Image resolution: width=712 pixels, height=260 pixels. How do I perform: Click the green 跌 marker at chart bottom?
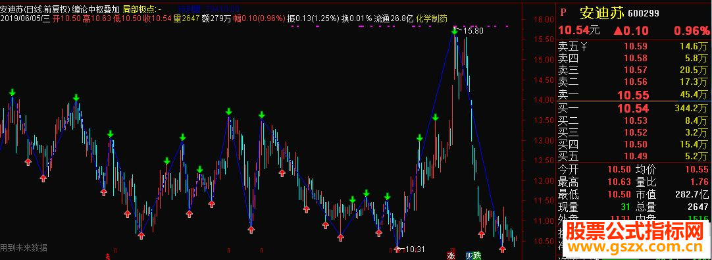click(x=477, y=255)
